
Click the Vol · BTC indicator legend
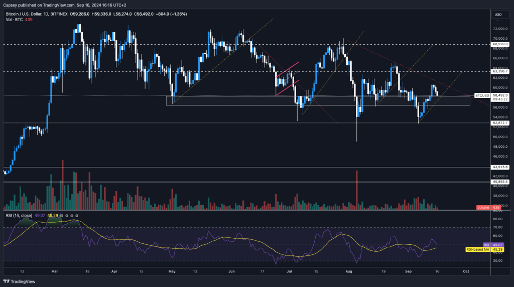pos(15,20)
